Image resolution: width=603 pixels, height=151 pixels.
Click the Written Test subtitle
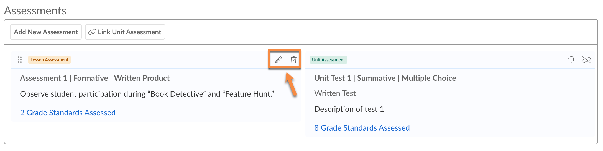335,93
